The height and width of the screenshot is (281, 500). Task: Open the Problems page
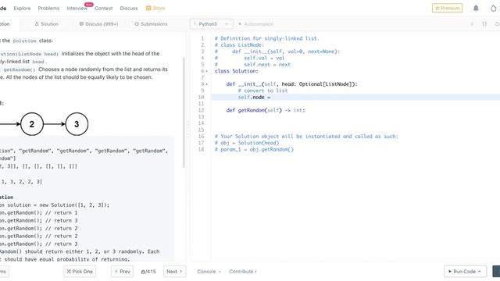(x=48, y=9)
